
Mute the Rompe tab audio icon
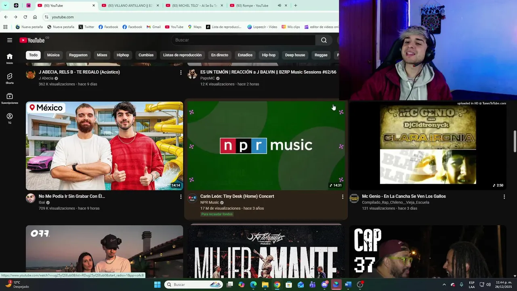pos(279,5)
